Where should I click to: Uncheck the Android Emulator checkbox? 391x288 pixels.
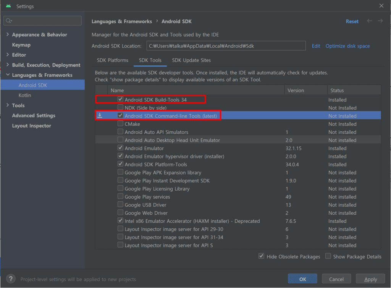[120, 148]
